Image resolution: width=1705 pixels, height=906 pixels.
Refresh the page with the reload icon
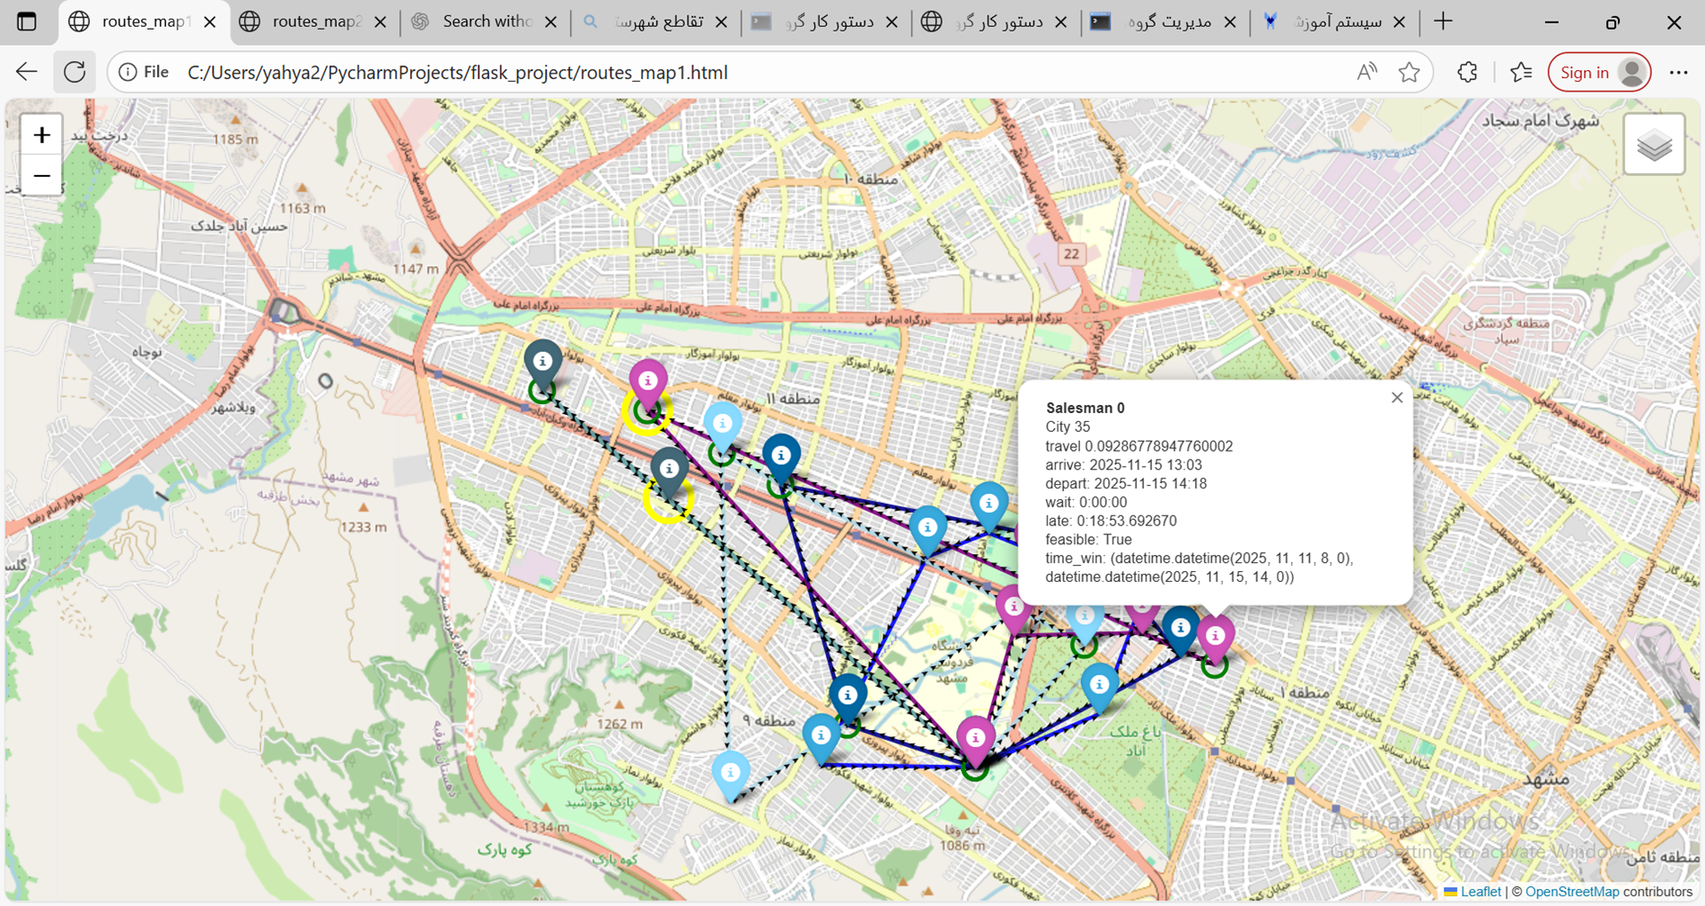[75, 73]
